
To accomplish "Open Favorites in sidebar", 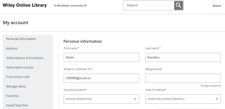I will tap(12, 96).
